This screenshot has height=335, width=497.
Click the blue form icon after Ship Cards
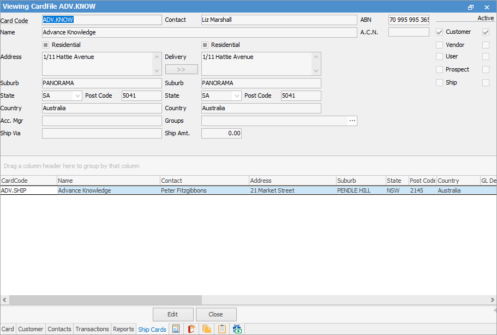pos(176,329)
